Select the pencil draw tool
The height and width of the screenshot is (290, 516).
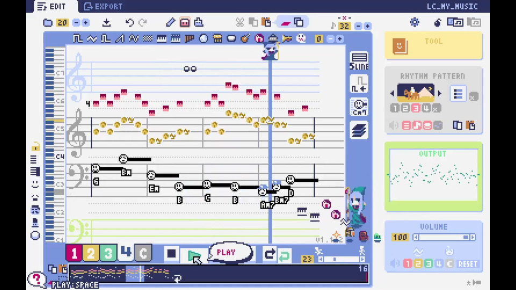coord(170,23)
